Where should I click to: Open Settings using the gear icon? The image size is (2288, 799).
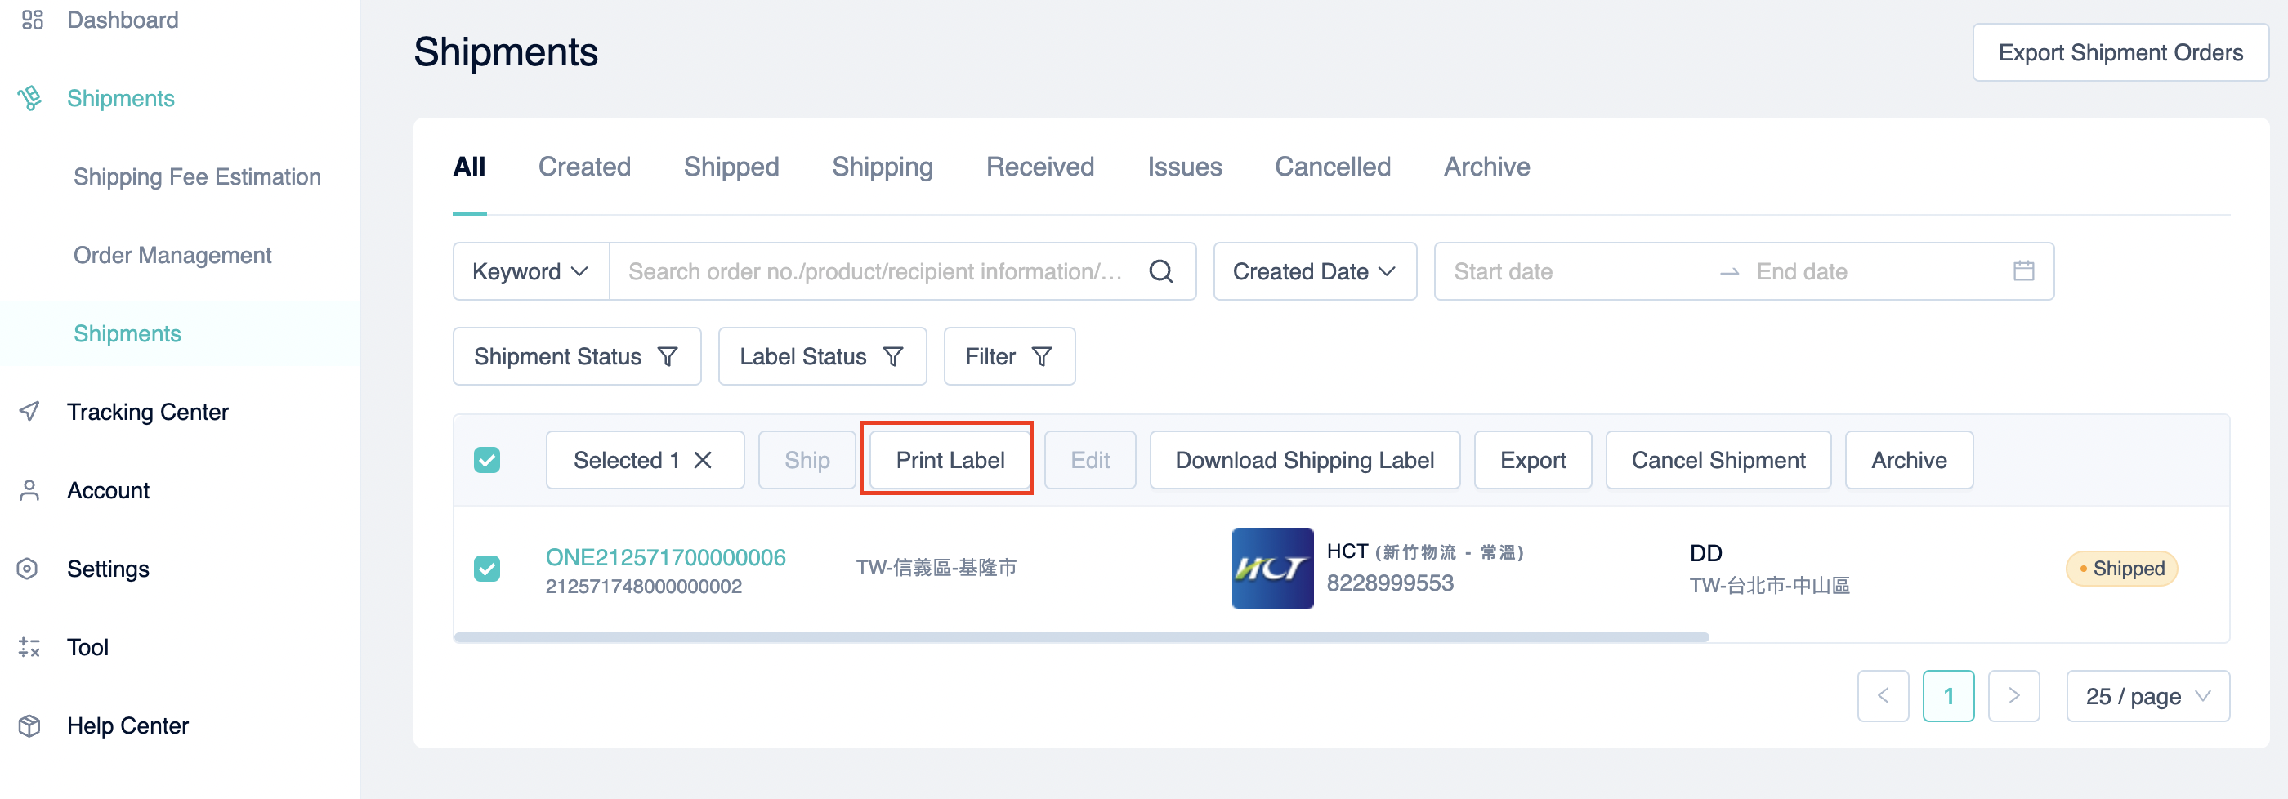tap(29, 568)
